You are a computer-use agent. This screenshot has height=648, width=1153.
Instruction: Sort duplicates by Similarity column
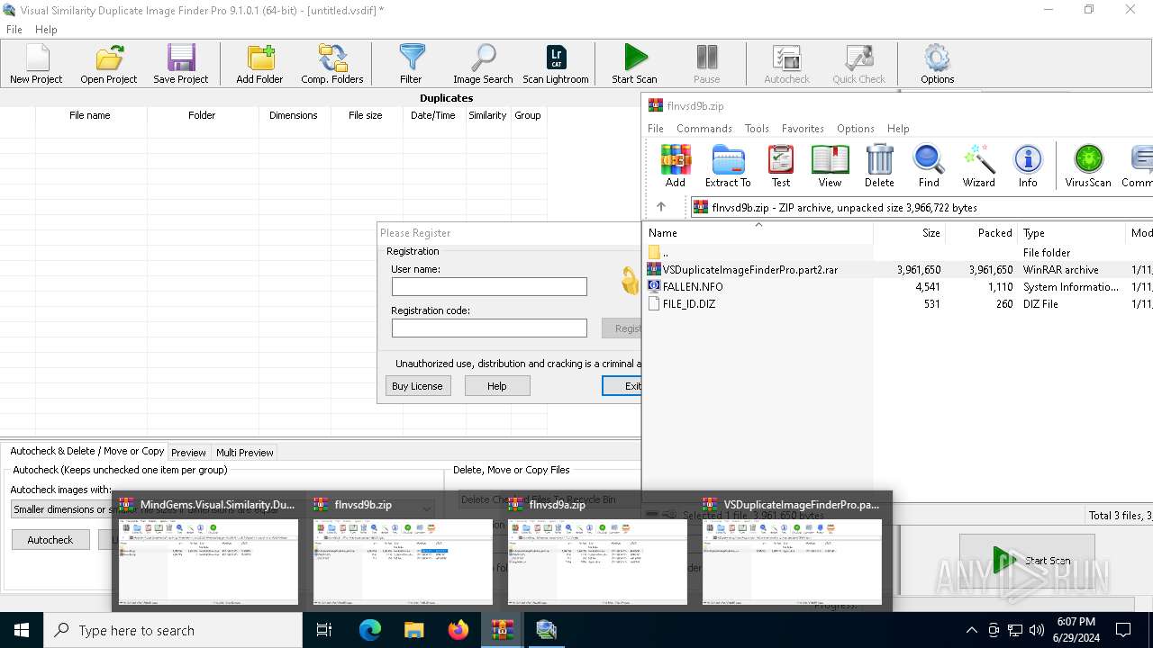[487, 115]
